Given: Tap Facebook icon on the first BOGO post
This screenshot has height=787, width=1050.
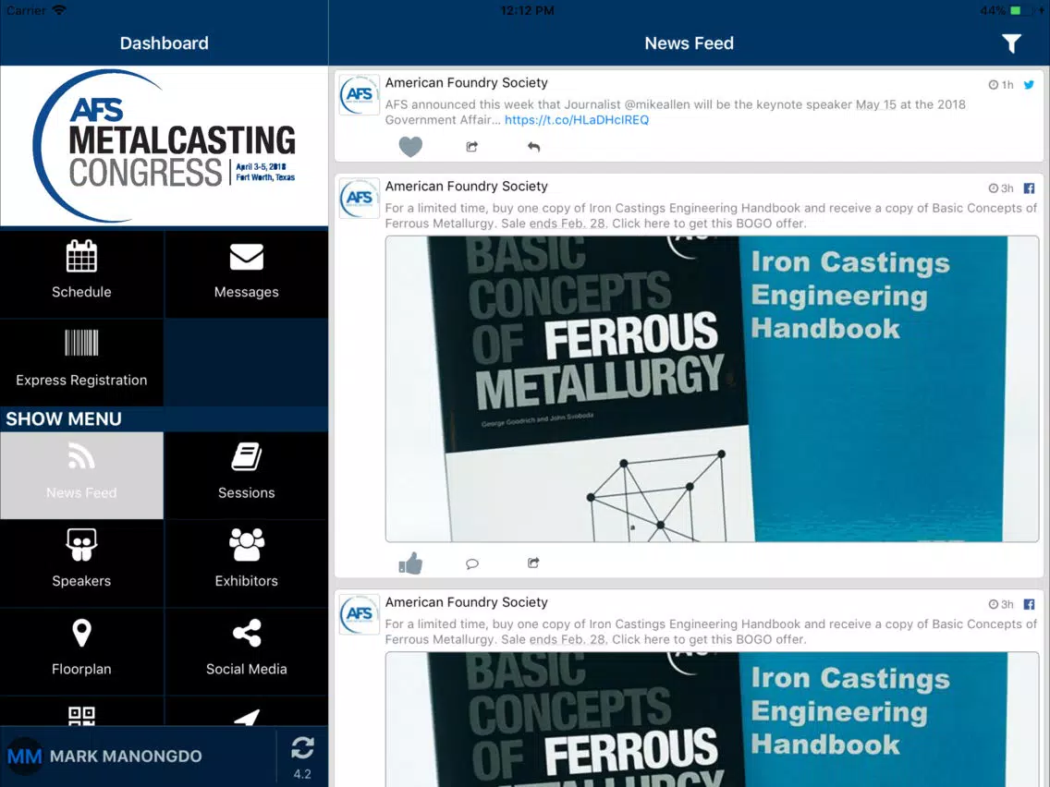Looking at the screenshot, I should [1030, 188].
